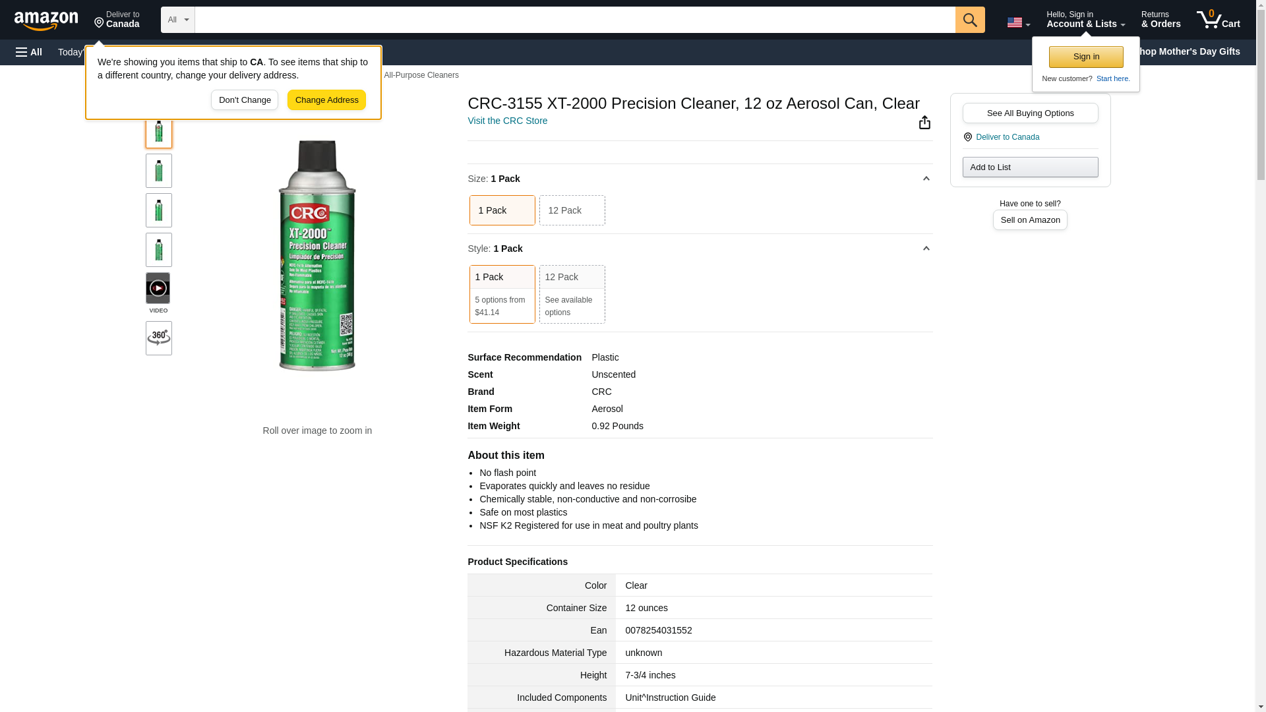Click the Change Address button
The image size is (1266, 712).
[x=326, y=100]
